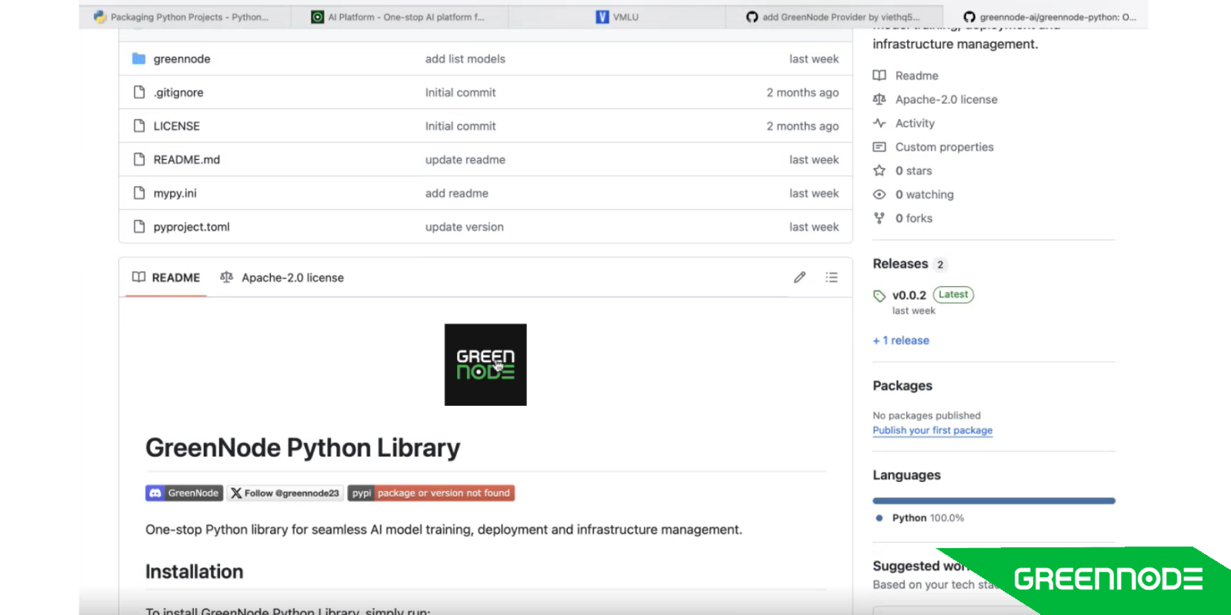The height and width of the screenshot is (615, 1231).
Task: Open the pyproject.toml file
Action: 192,227
